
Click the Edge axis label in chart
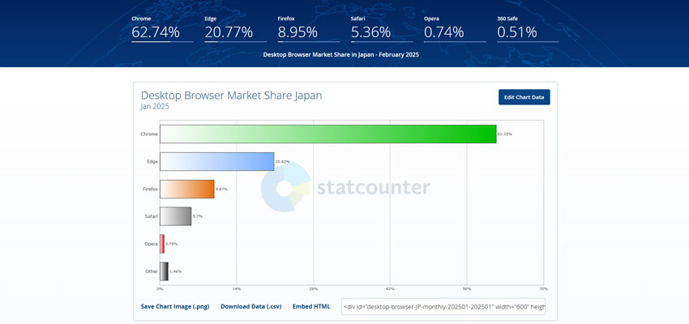pyautogui.click(x=152, y=161)
